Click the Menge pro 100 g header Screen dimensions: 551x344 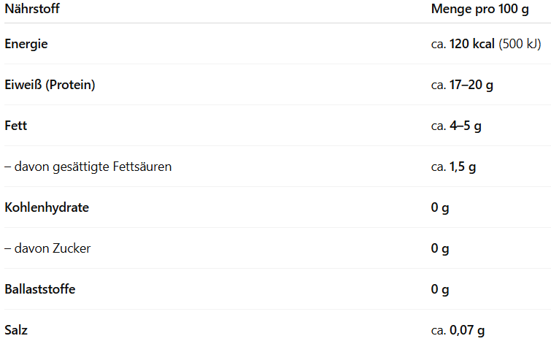479,9
